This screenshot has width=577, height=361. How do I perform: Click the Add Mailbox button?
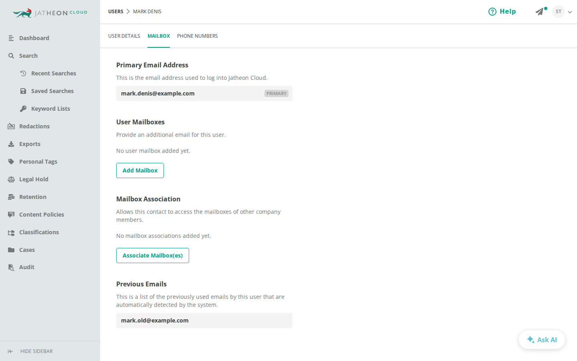[140, 170]
